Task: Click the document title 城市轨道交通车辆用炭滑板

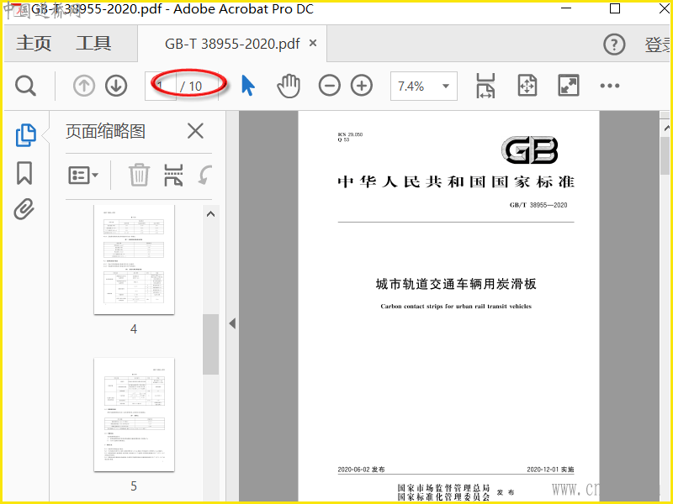Action: pos(456,284)
